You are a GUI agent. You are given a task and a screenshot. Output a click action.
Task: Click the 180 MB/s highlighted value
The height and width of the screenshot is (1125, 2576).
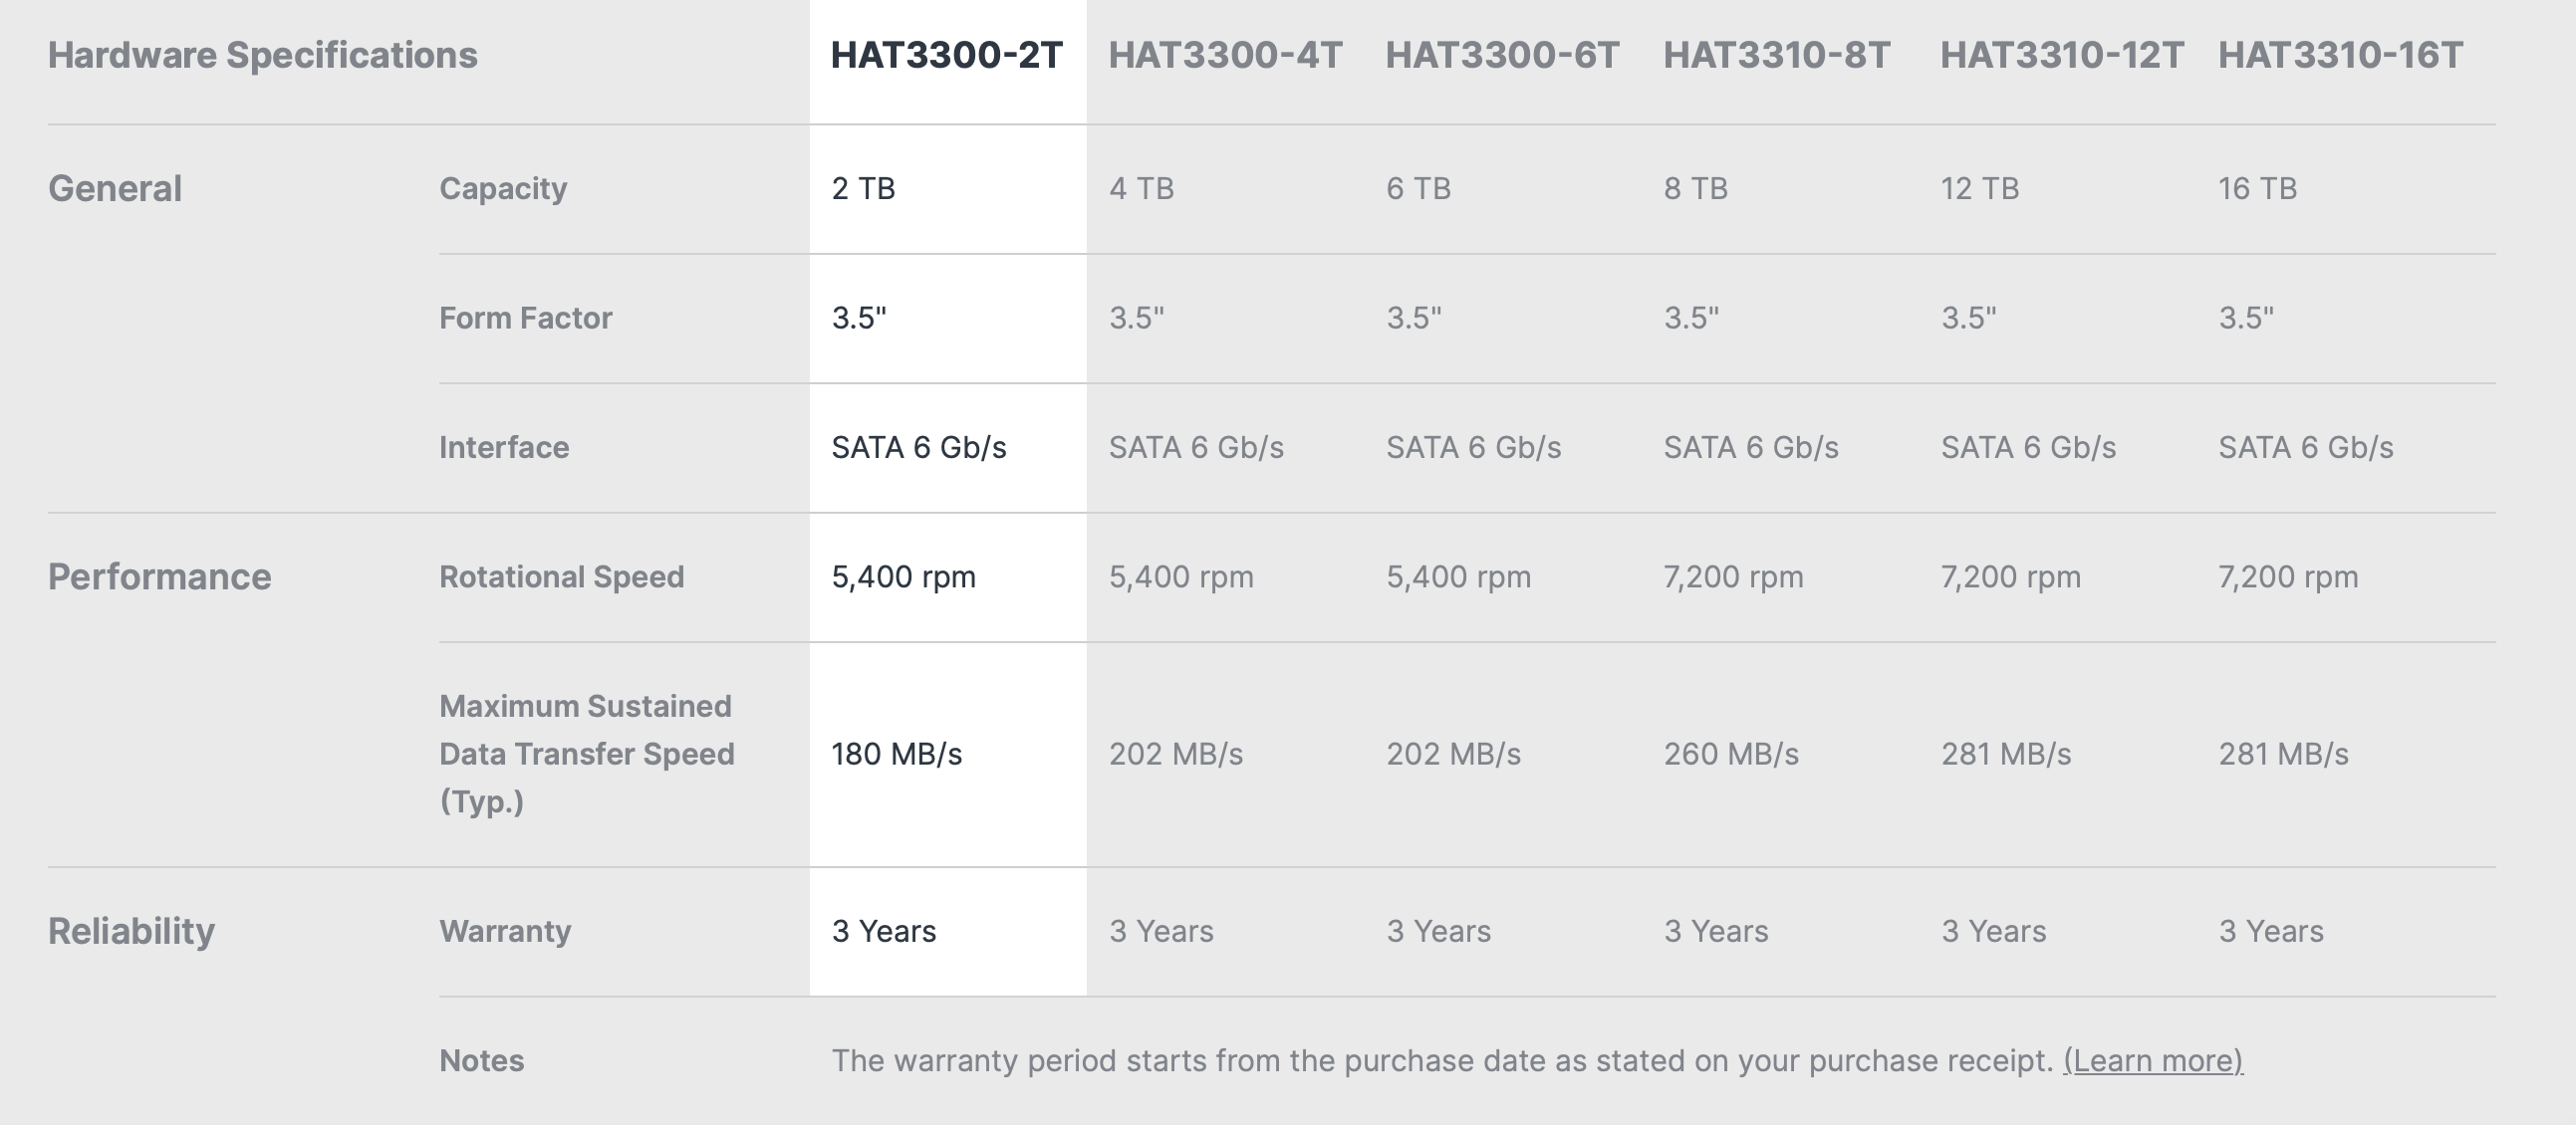(x=897, y=754)
